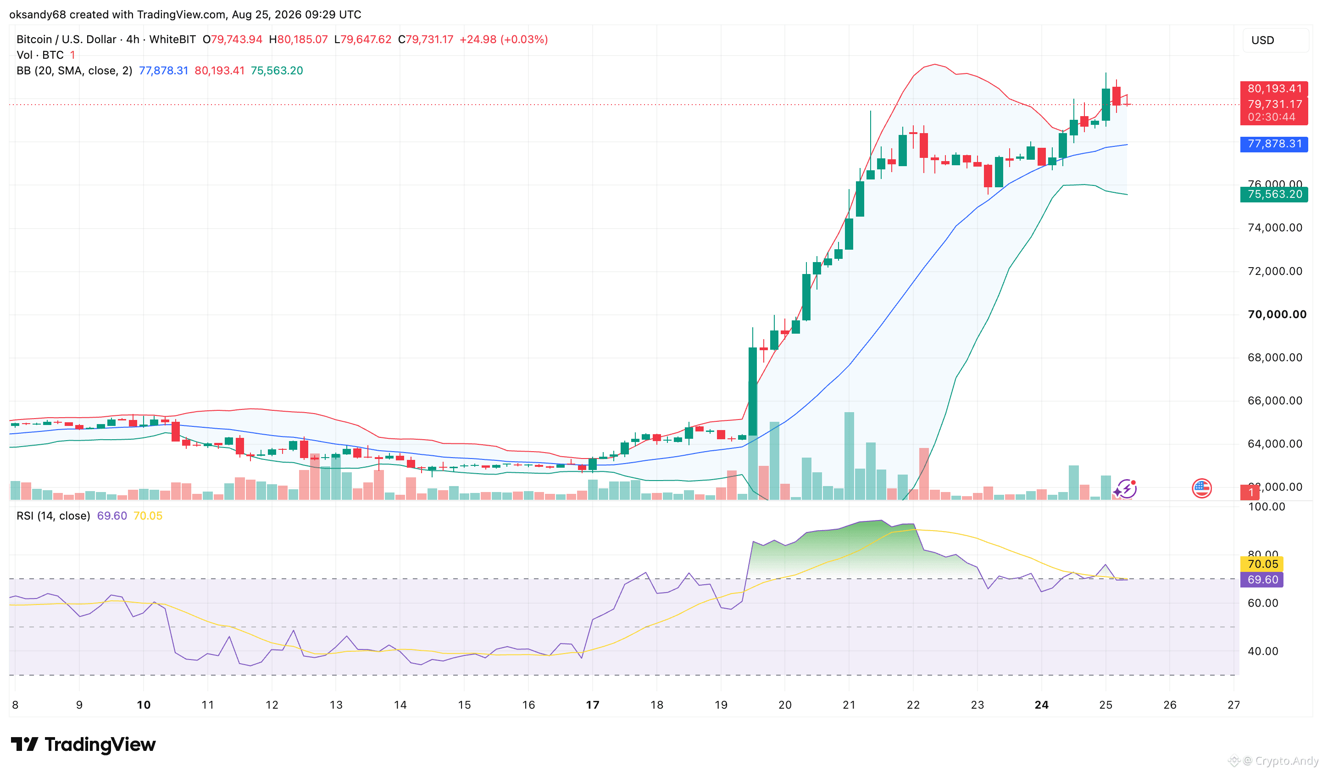Click the green 75,563.20 price axis label
The height and width of the screenshot is (772, 1322).
1274,194
